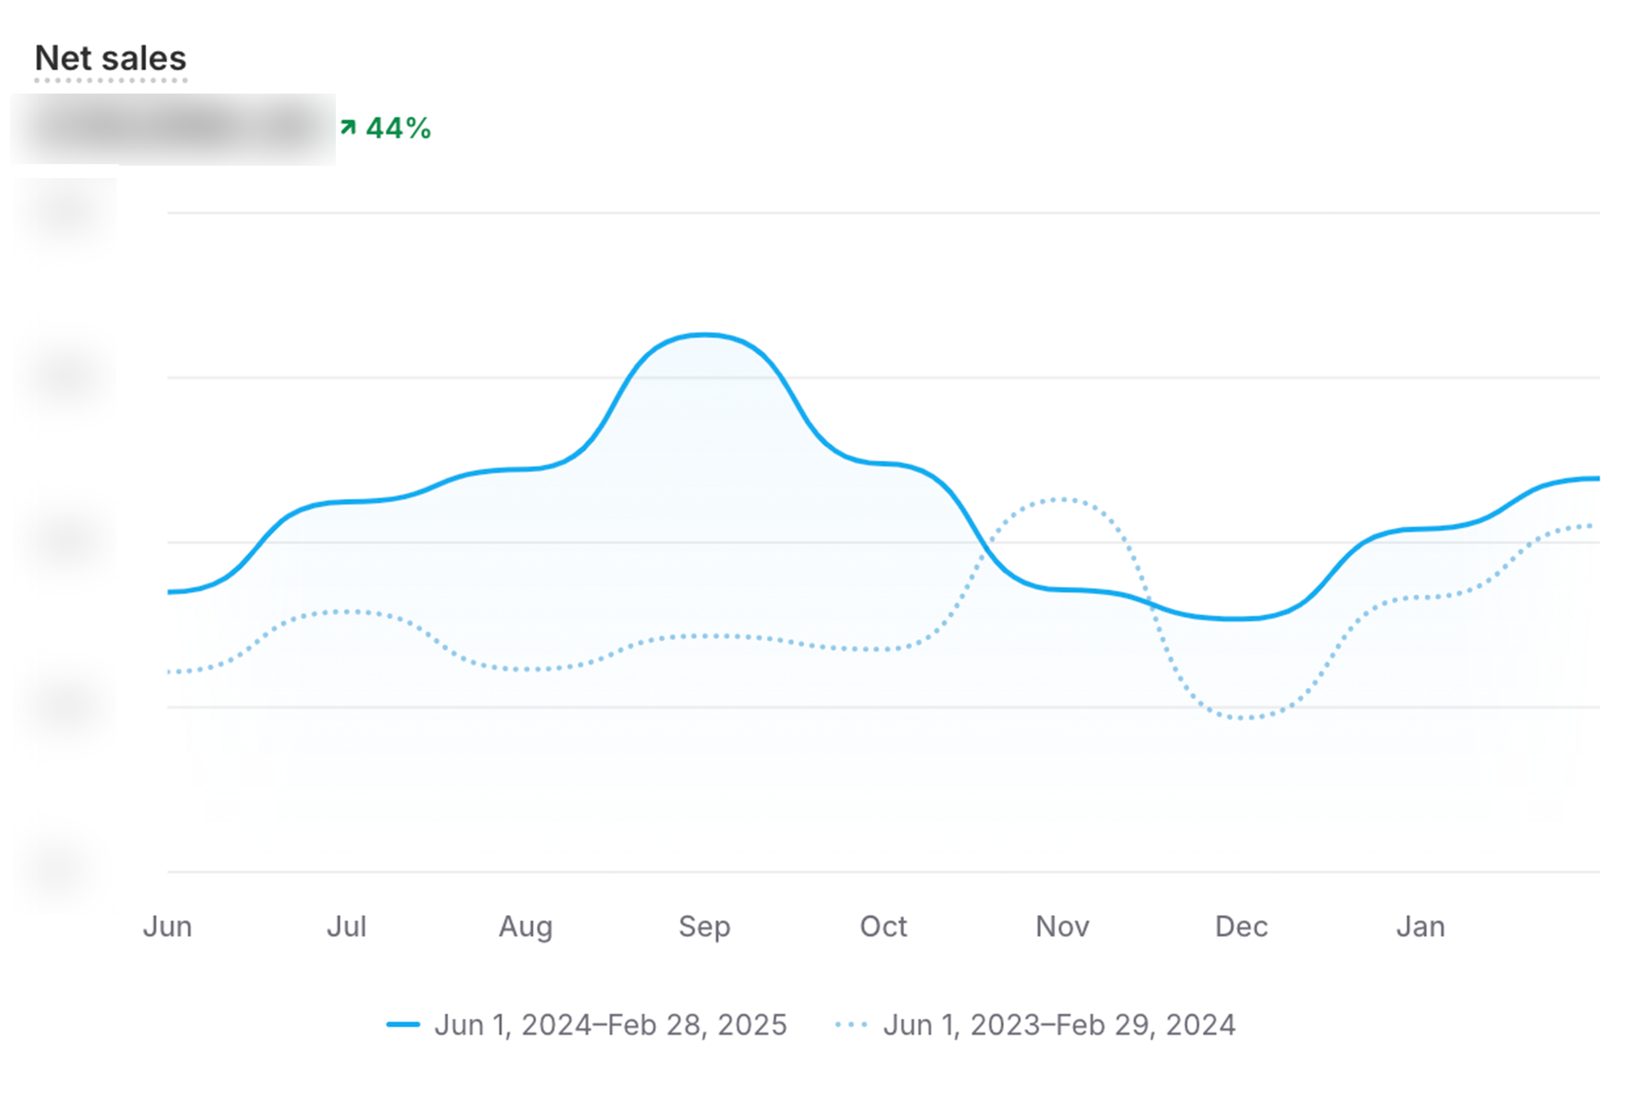Toggle Jun 1, 2023–Feb 29, 2024 legend series
Image resolution: width=1642 pixels, height=1093 pixels.
[1058, 1025]
